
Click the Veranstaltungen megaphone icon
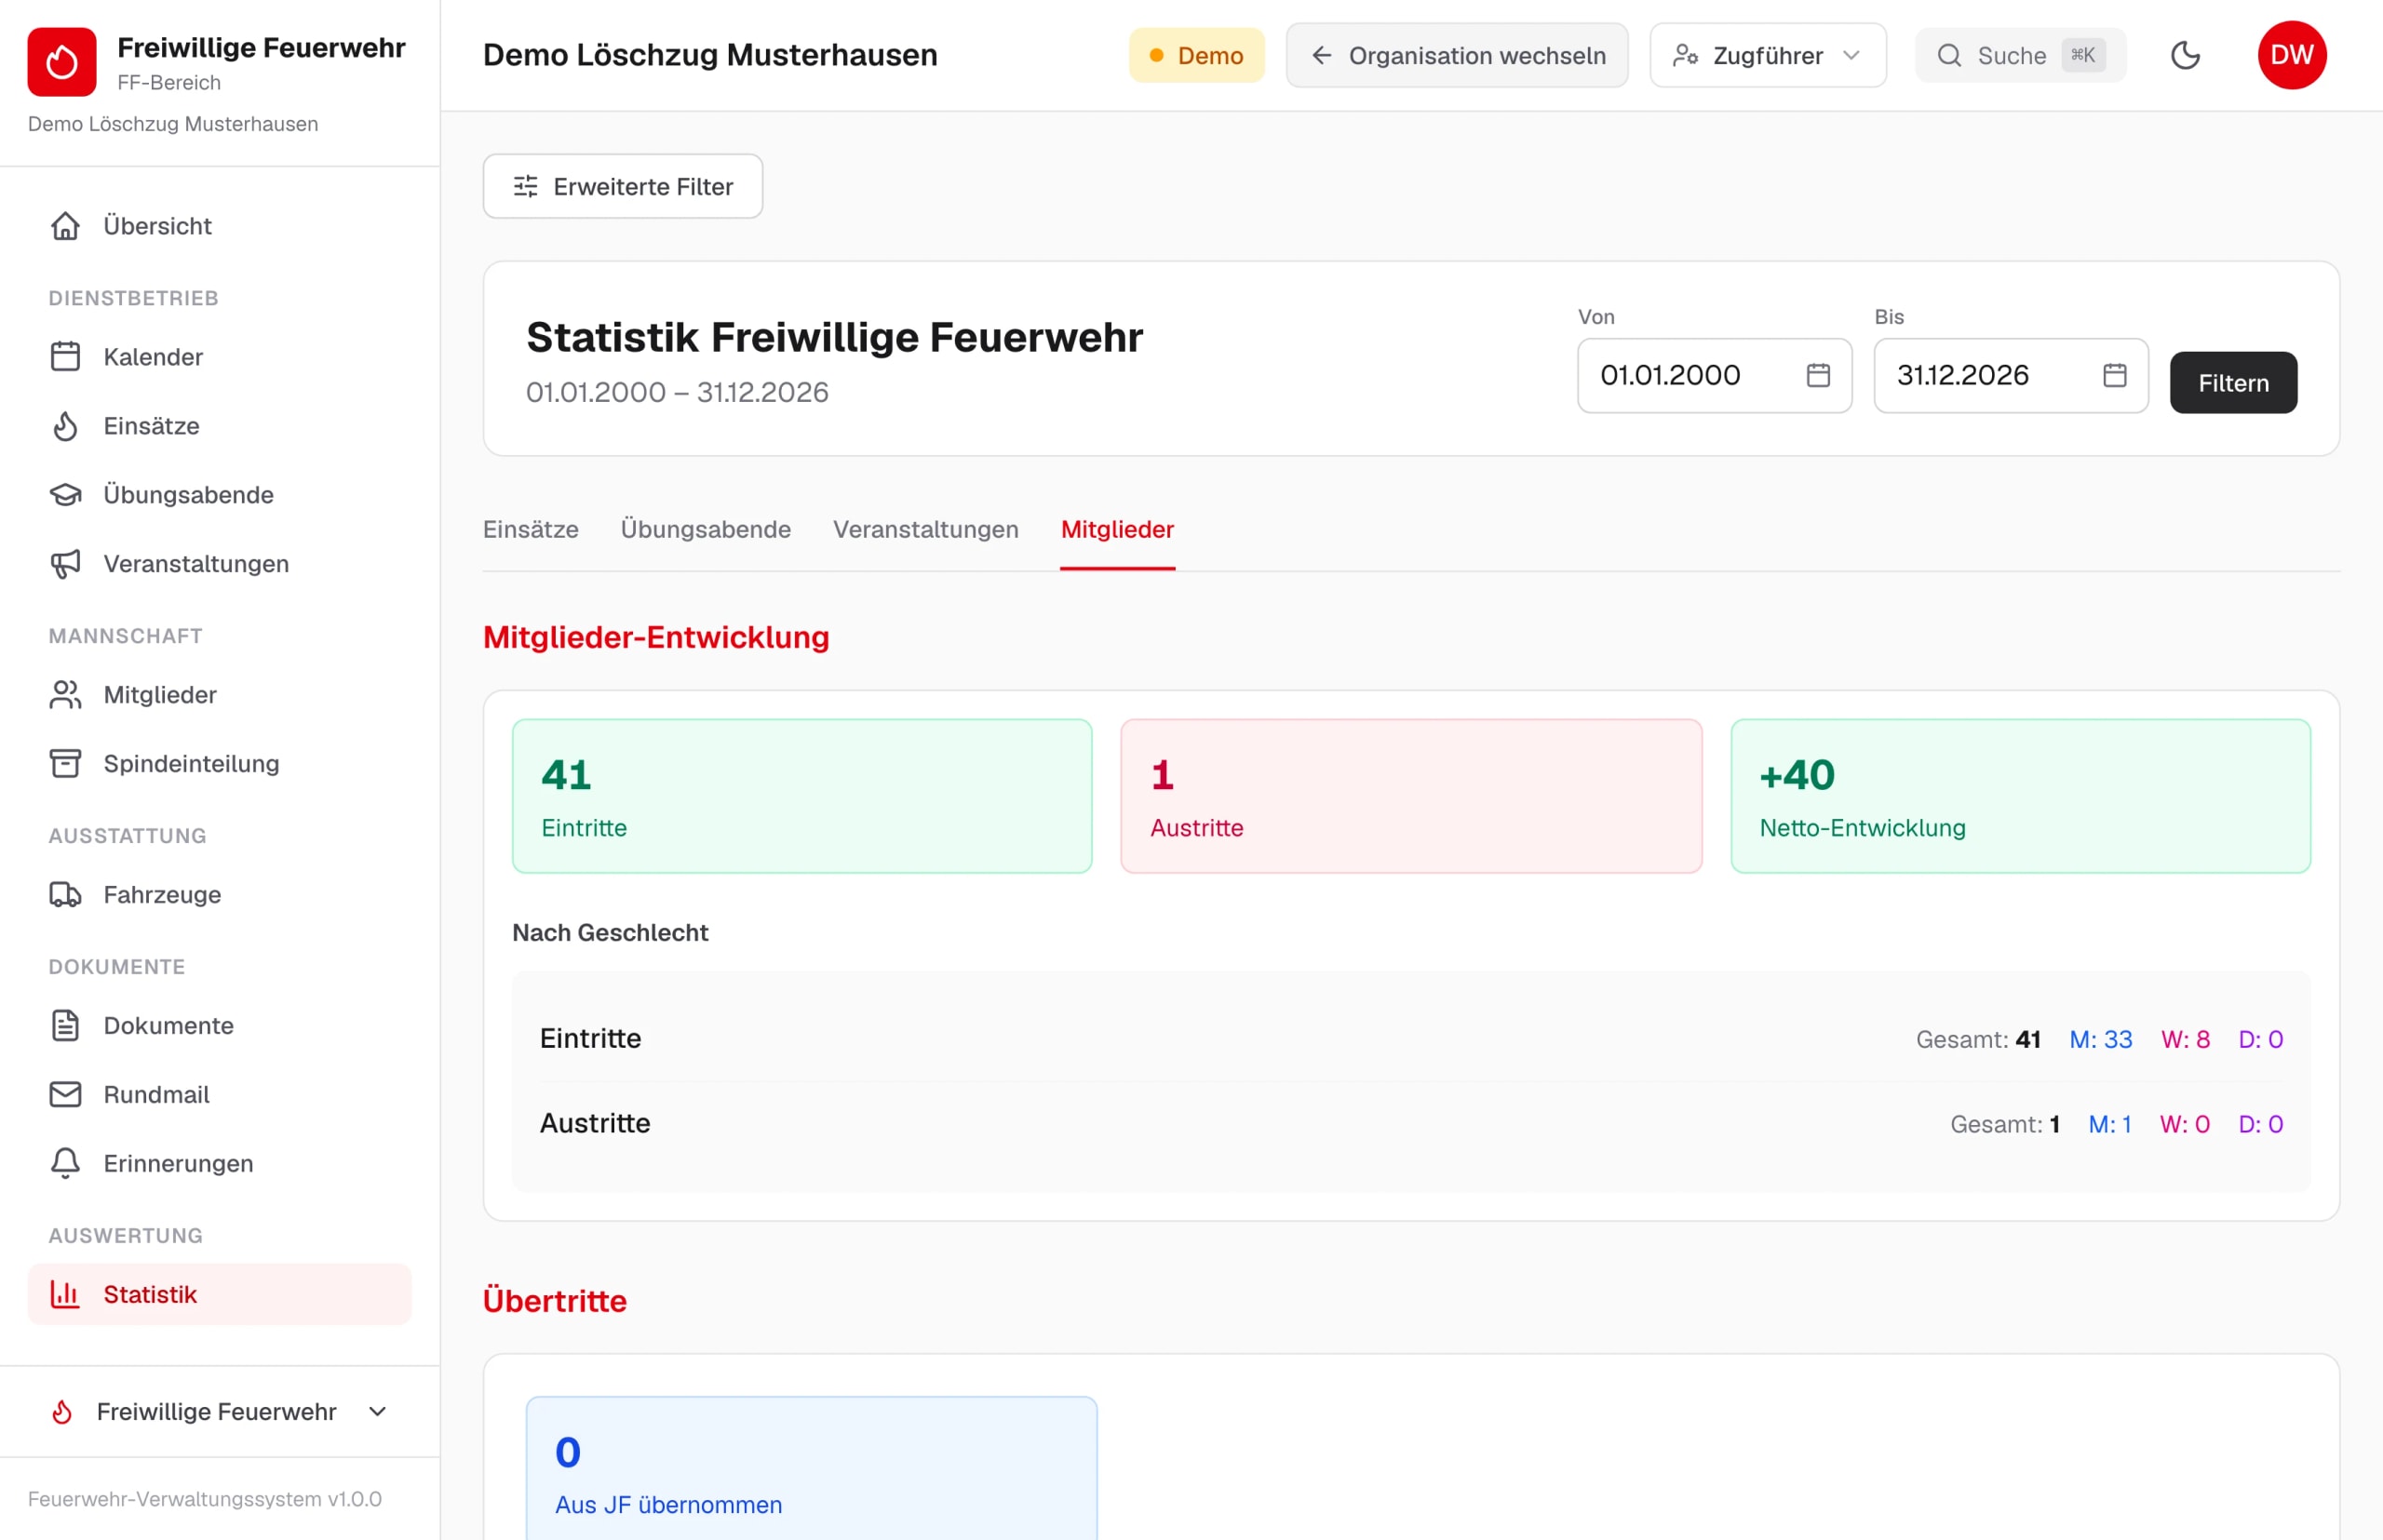(x=66, y=564)
